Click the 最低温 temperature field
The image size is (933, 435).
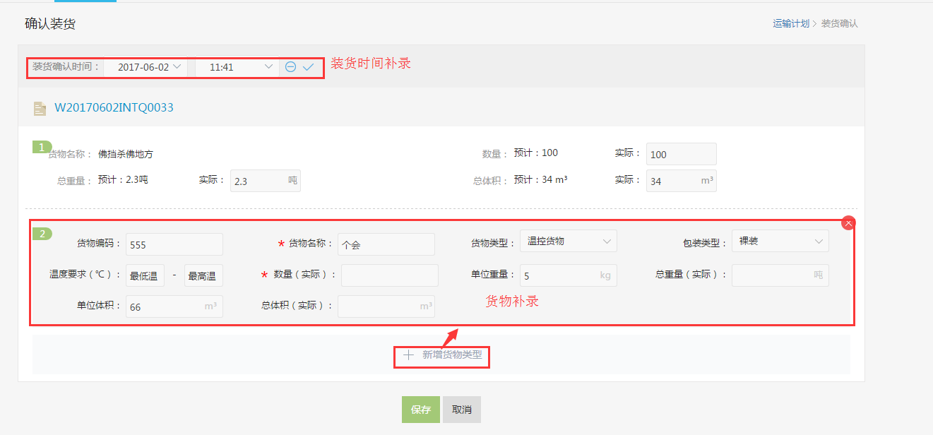[145, 275]
